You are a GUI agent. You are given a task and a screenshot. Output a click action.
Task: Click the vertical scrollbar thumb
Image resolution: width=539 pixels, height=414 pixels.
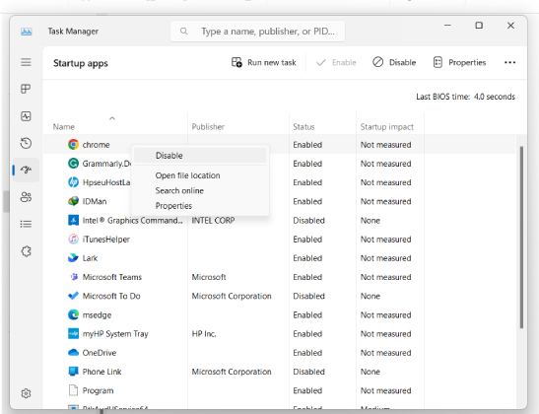[521, 238]
